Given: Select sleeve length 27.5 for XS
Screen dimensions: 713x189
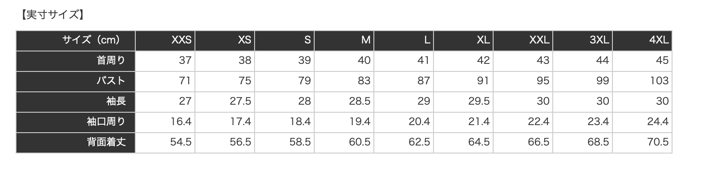Looking at the screenshot, I should (x=240, y=102).
